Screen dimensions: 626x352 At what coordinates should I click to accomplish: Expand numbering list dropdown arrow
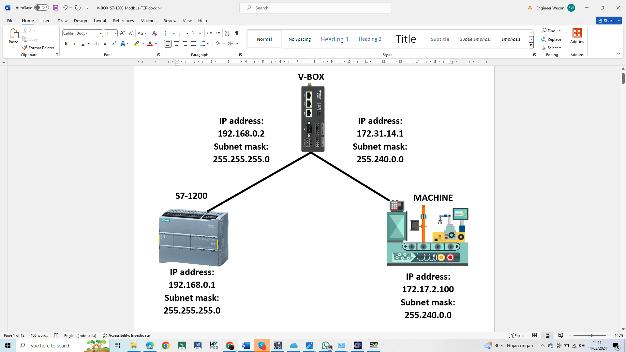tap(187, 33)
